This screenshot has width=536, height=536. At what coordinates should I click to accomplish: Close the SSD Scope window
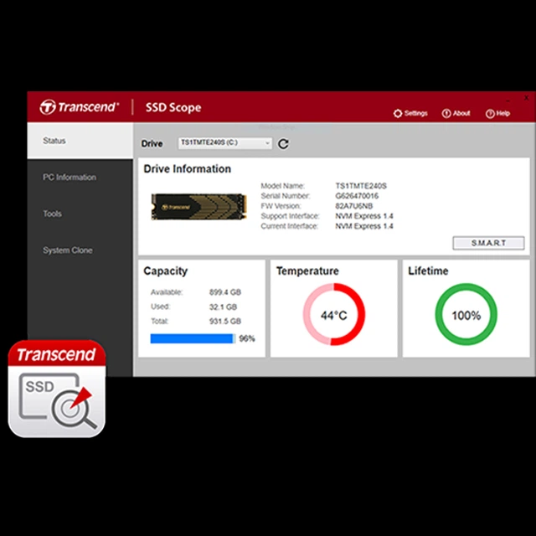click(526, 98)
